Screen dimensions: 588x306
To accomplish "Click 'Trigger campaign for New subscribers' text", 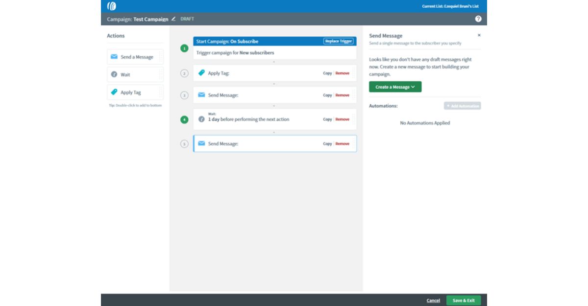I will (235, 52).
